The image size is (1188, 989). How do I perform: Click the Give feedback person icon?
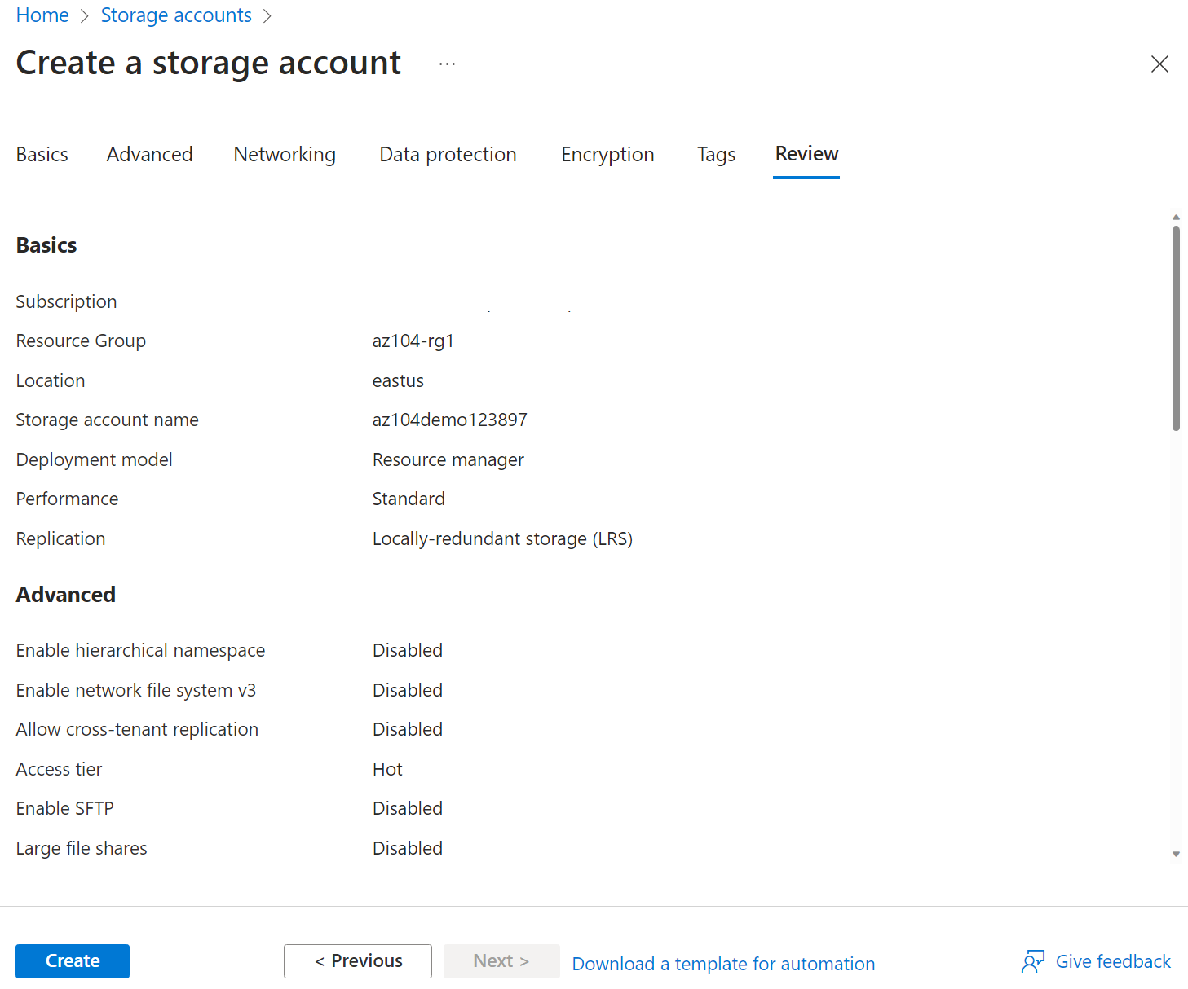(x=1033, y=961)
